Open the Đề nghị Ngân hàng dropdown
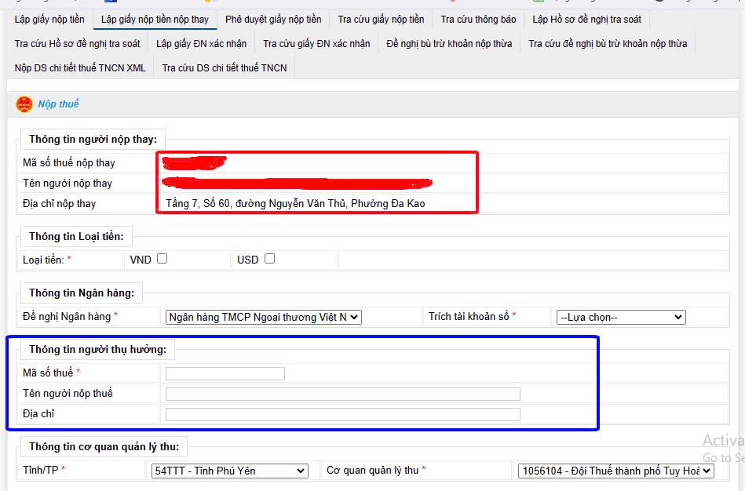 [263, 317]
